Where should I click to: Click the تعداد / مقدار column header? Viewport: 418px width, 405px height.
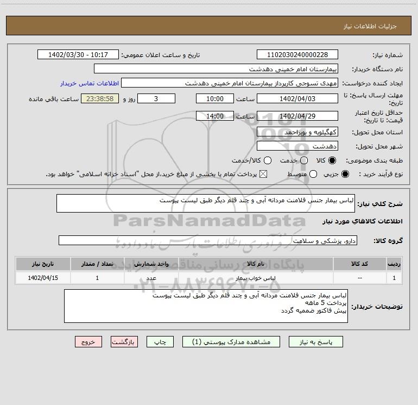[x=97, y=264]
